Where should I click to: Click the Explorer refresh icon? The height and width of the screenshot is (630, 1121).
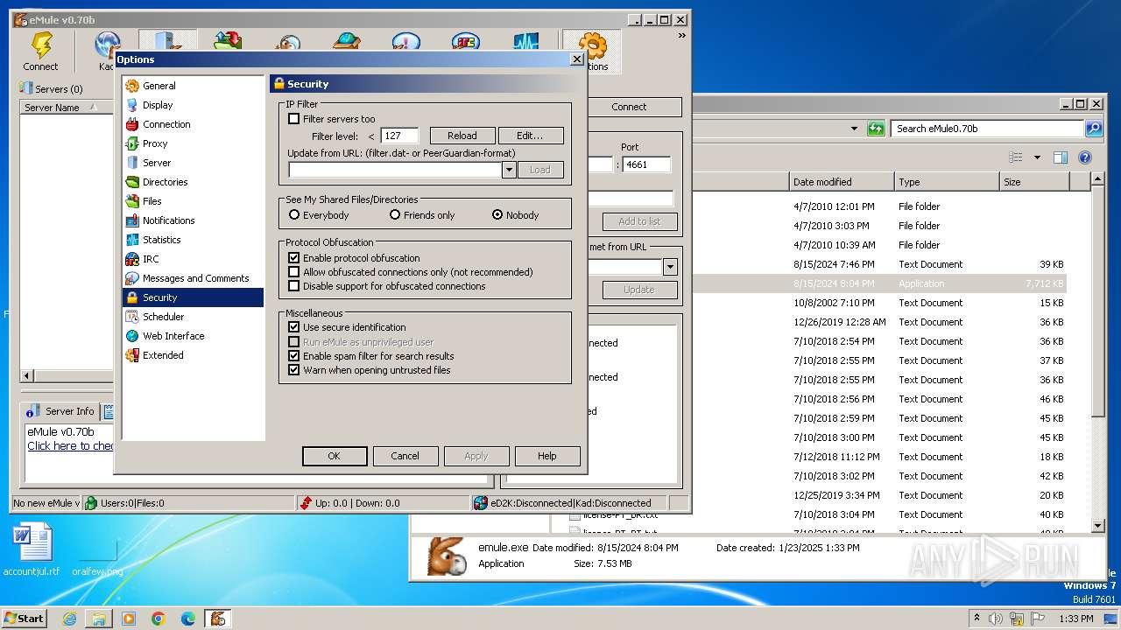point(876,129)
